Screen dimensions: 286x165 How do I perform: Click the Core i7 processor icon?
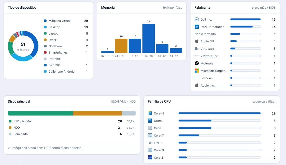[150, 135]
